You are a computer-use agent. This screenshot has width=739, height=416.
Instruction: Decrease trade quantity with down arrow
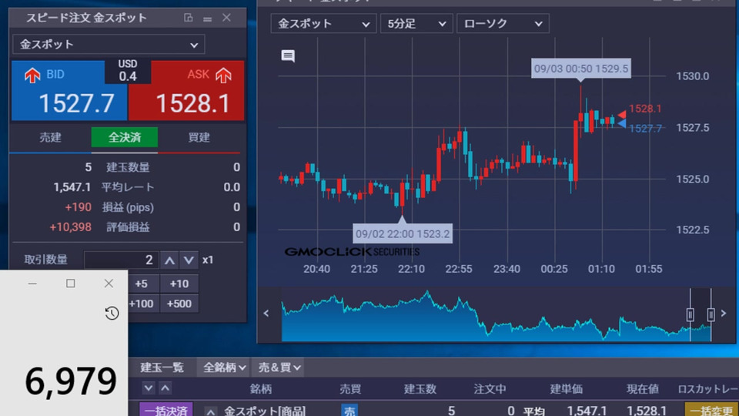(x=189, y=260)
